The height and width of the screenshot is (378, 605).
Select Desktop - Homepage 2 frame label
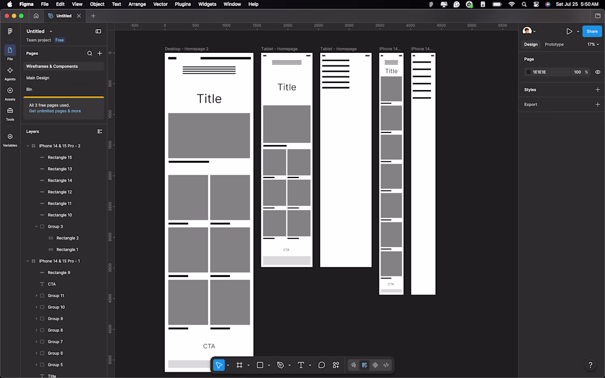186,49
